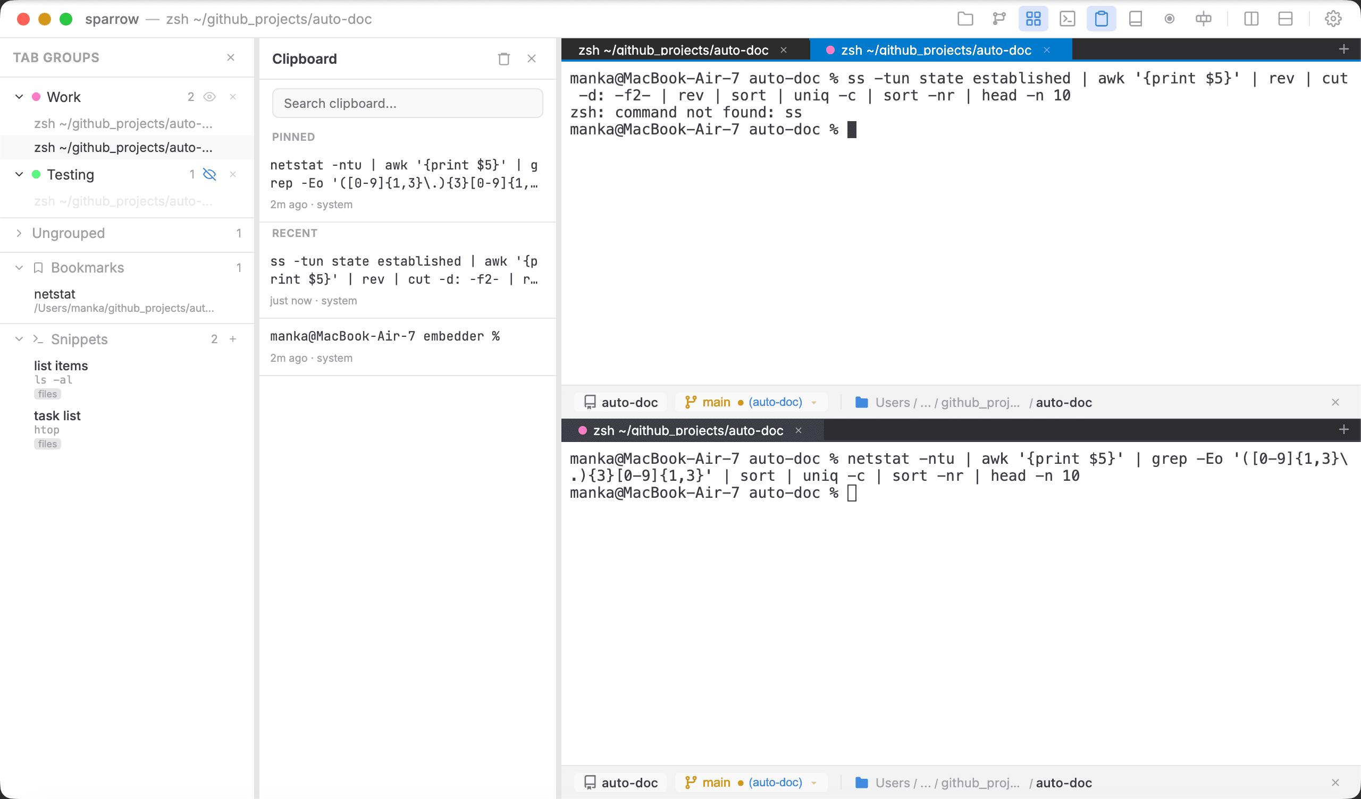This screenshot has height=799, width=1361.
Task: Open the Tab Groups grid view icon
Action: (x=1032, y=19)
